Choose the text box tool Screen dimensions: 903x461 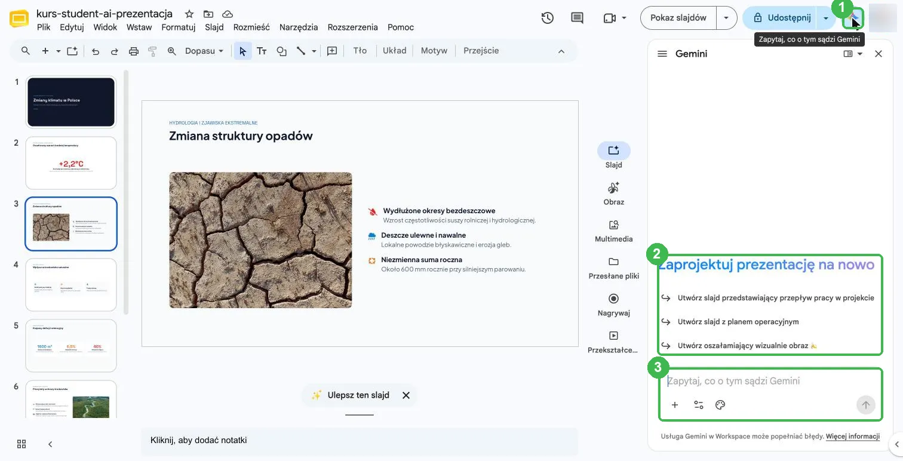[x=262, y=51]
